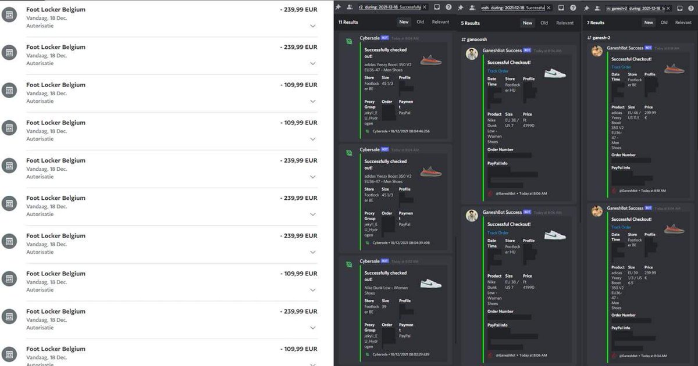Screen dimensions: 698x366
Task: Expand the fourth Foot Locker Belgium transaction
Action: click(313, 139)
